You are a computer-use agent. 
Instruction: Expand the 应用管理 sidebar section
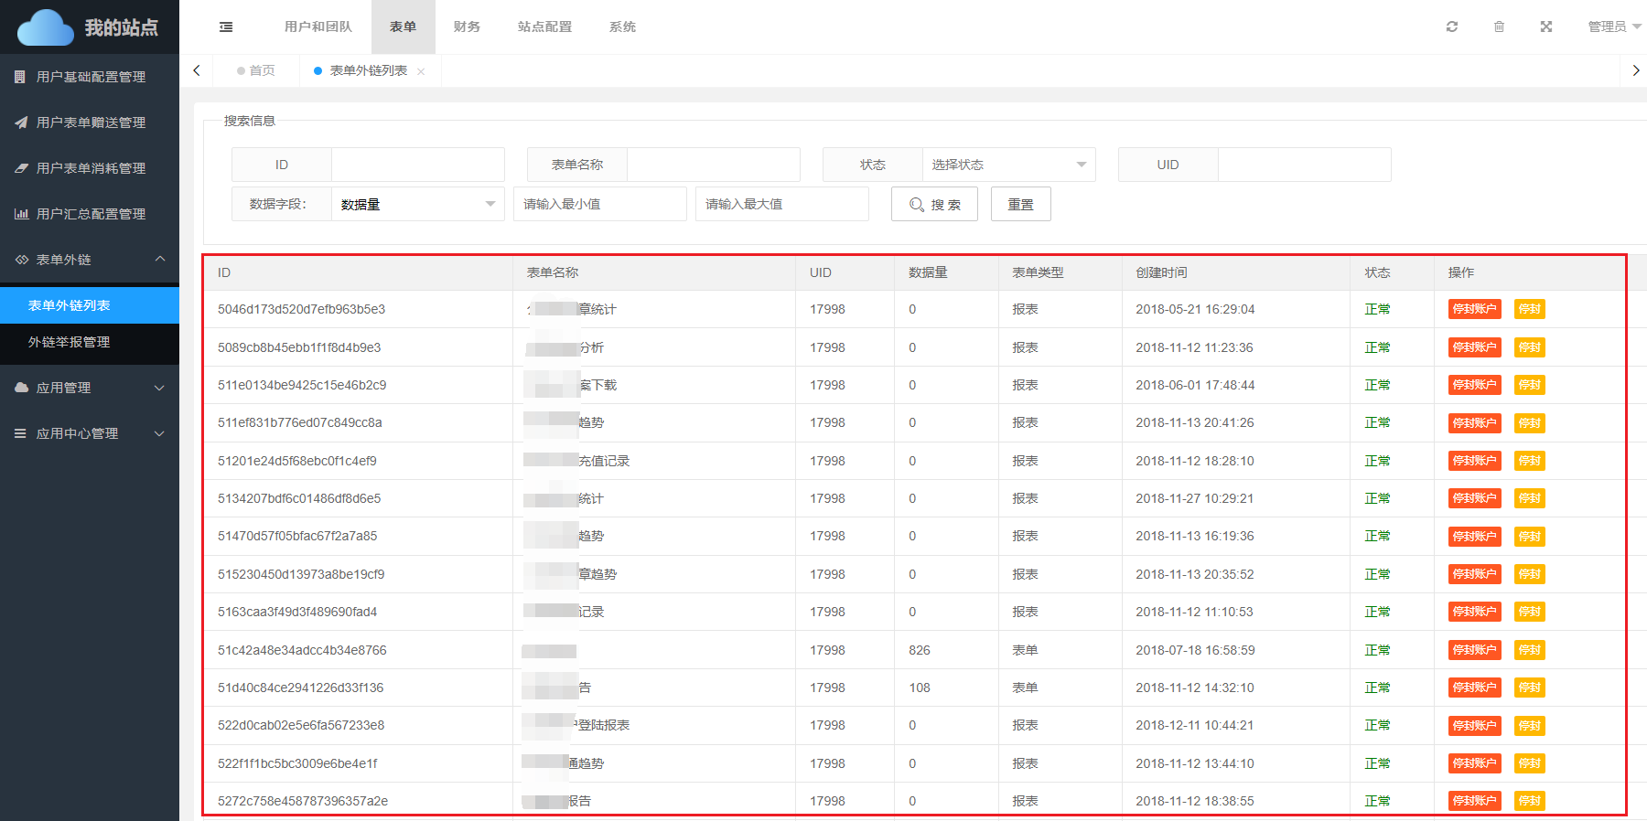pos(90,388)
